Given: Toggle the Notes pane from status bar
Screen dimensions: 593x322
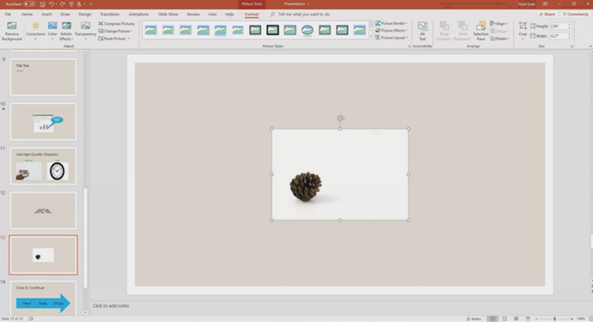Looking at the screenshot, I should 473,319.
